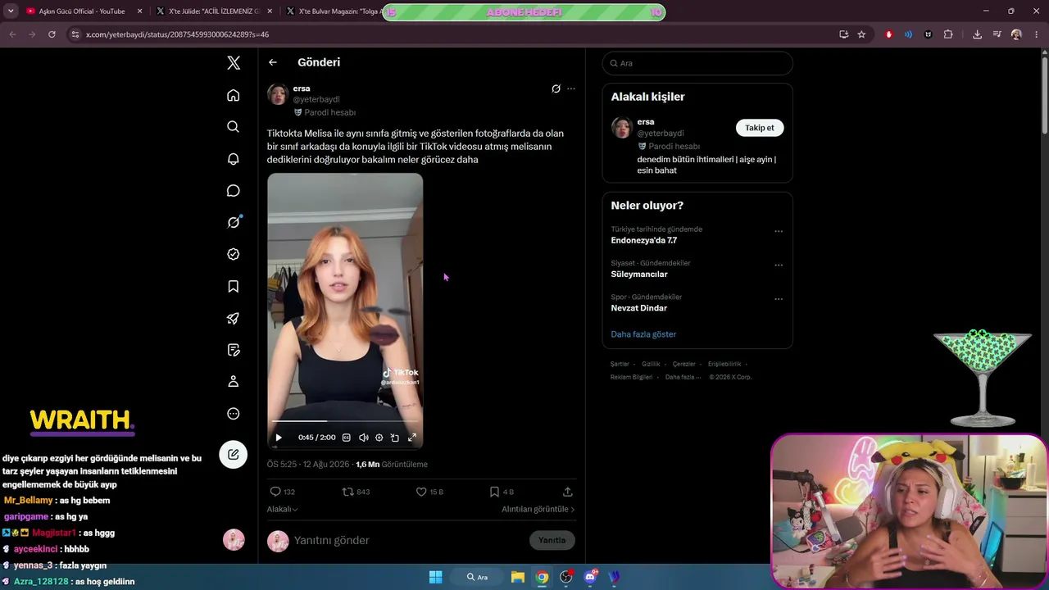Mute the video with the speaker icon
Image resolution: width=1049 pixels, height=590 pixels.
(x=363, y=438)
